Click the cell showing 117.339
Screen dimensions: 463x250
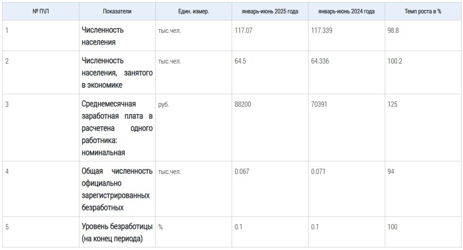coord(321,31)
